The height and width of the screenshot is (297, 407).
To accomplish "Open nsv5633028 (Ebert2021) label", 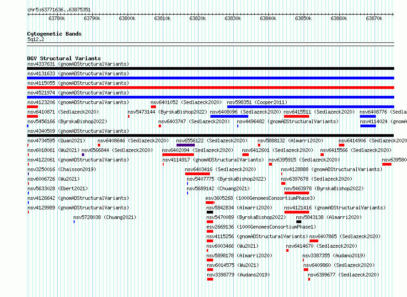I will point(58,188).
